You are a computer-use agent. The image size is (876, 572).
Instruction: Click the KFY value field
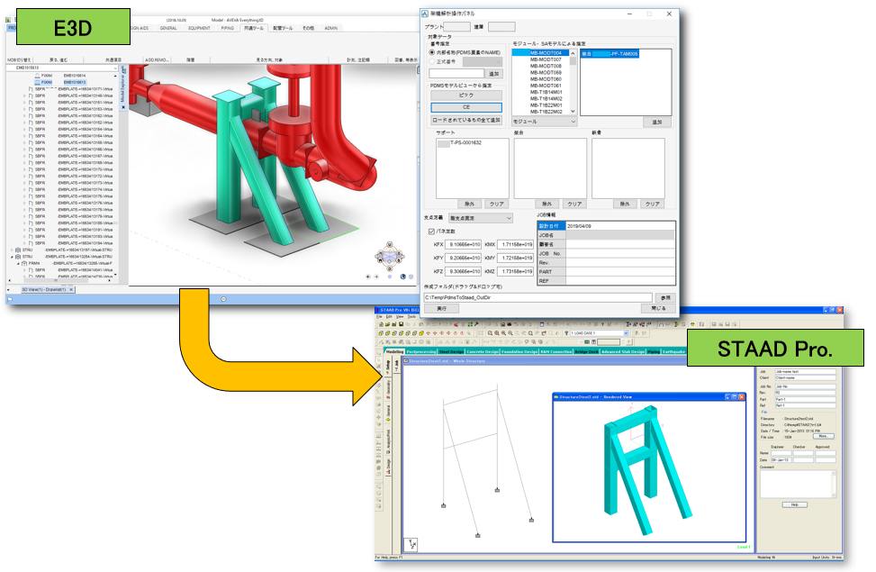[465, 258]
